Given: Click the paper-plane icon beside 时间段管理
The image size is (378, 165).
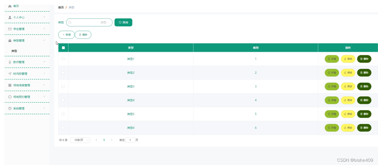Looking at the screenshot, I should coord(10,73).
